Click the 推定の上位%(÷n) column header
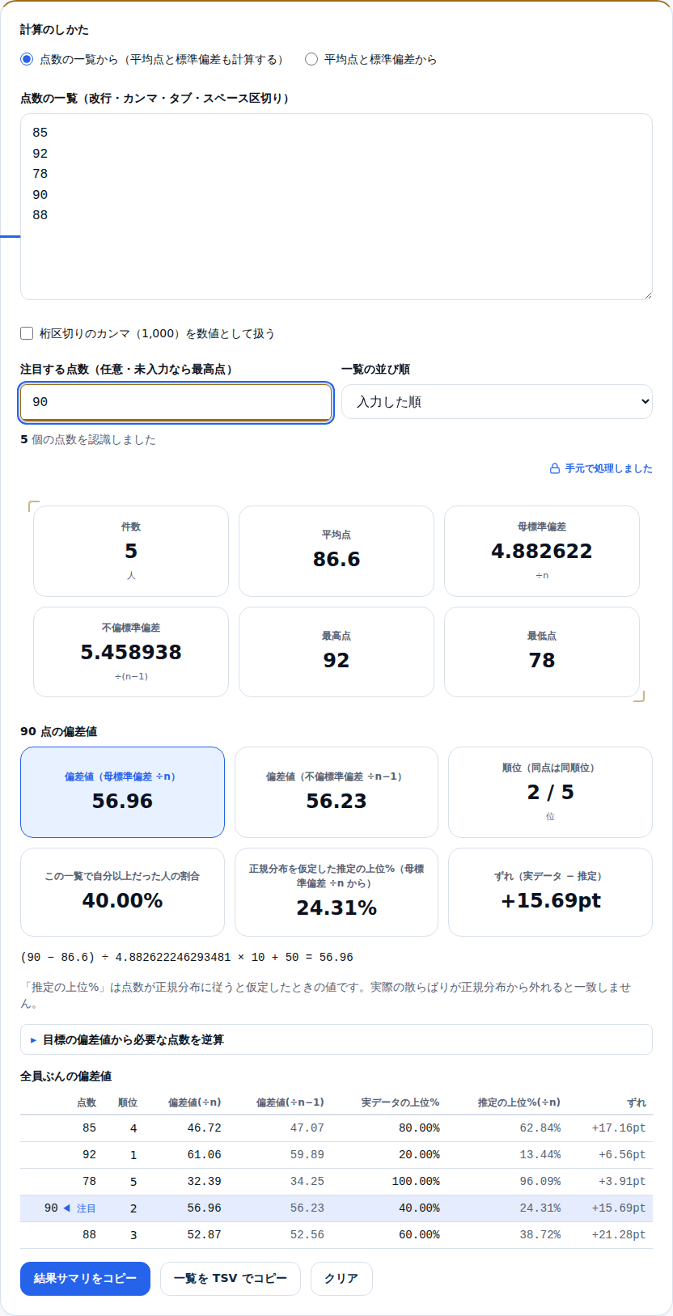Screen dimensions: 673x1316 [x=519, y=1102]
